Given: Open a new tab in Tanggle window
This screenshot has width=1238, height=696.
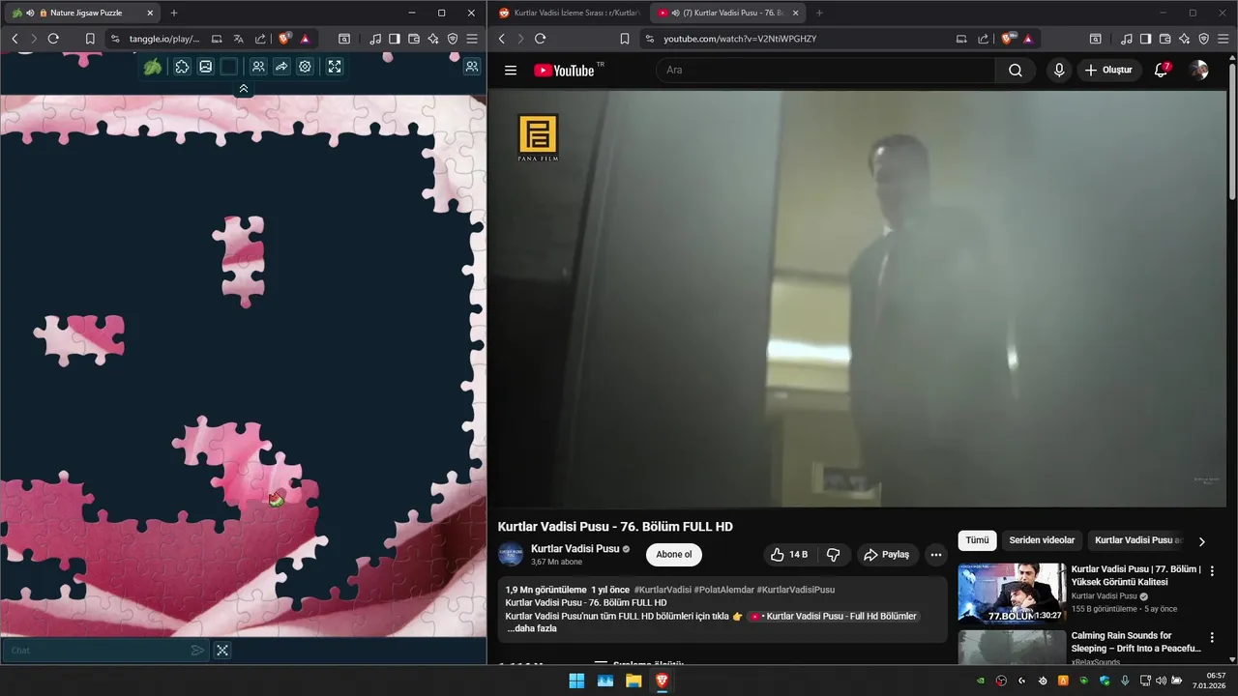Looking at the screenshot, I should pos(174,13).
